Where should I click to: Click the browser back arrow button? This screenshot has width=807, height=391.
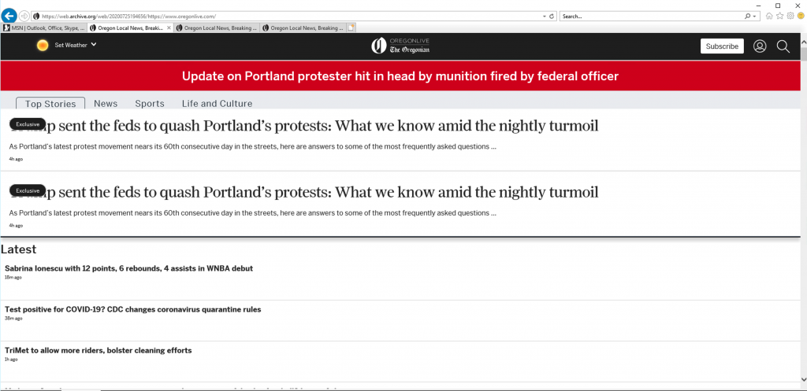click(9, 16)
